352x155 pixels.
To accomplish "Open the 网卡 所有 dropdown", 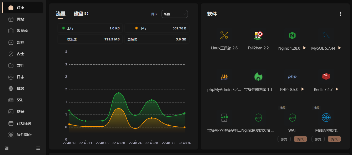I will pyautogui.click(x=174, y=14).
